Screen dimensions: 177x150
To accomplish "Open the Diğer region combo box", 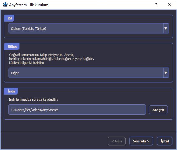I will [88, 73].
